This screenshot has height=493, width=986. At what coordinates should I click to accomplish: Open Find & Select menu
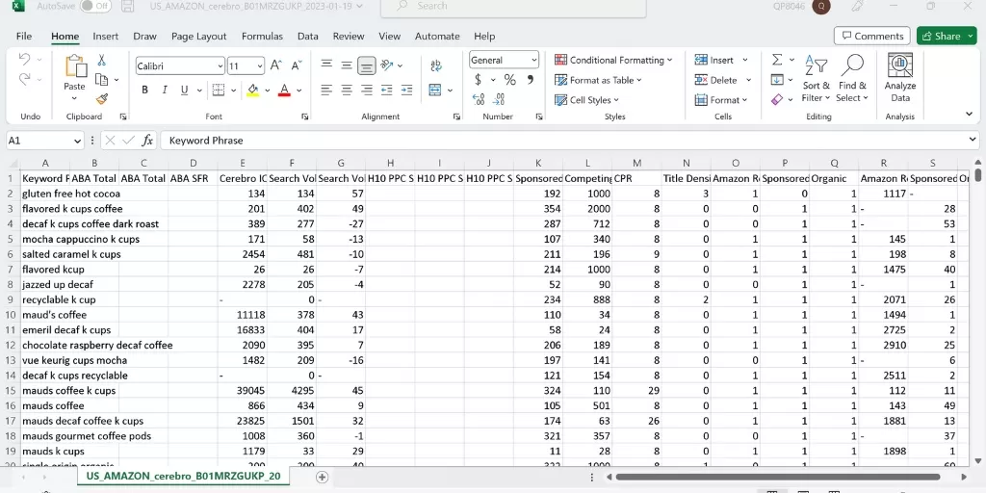852,79
